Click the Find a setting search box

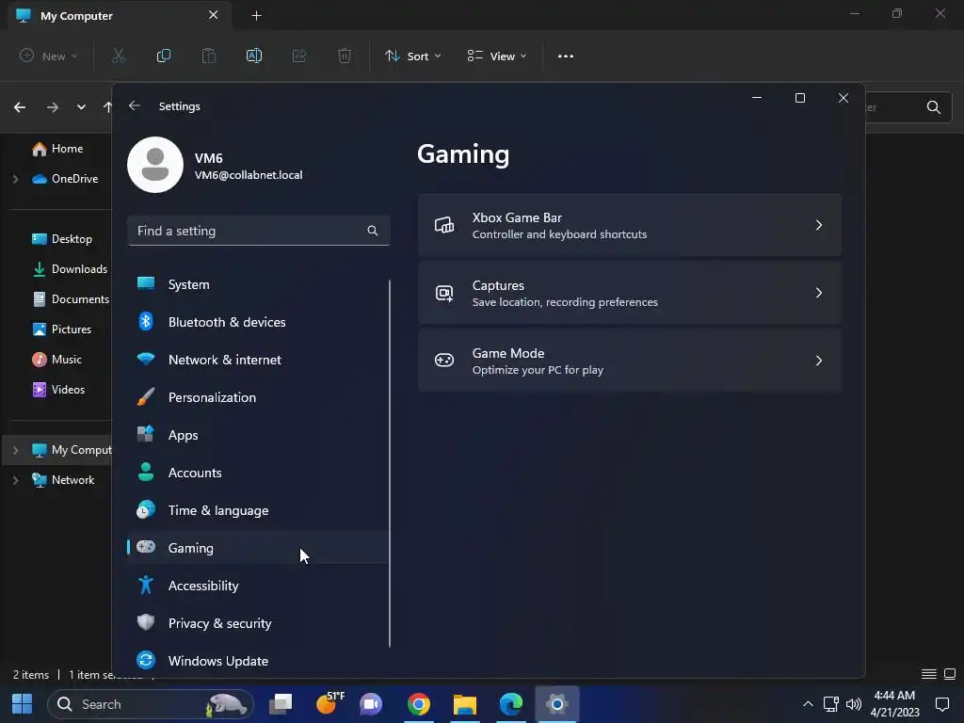(x=258, y=231)
